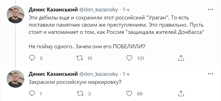Click the author name Денис Казанський in first tweet
Screen dimensions: 221x101
click(x=53, y=10)
